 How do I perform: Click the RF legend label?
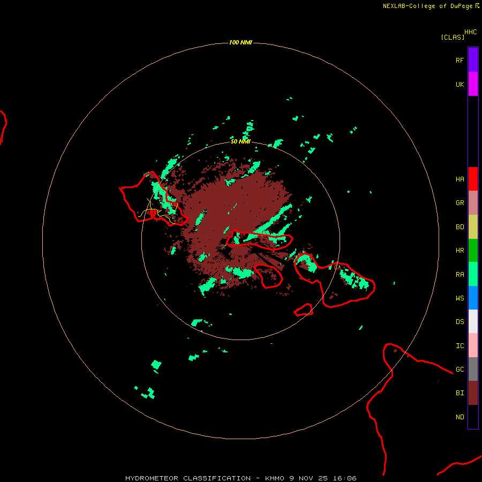460,60
